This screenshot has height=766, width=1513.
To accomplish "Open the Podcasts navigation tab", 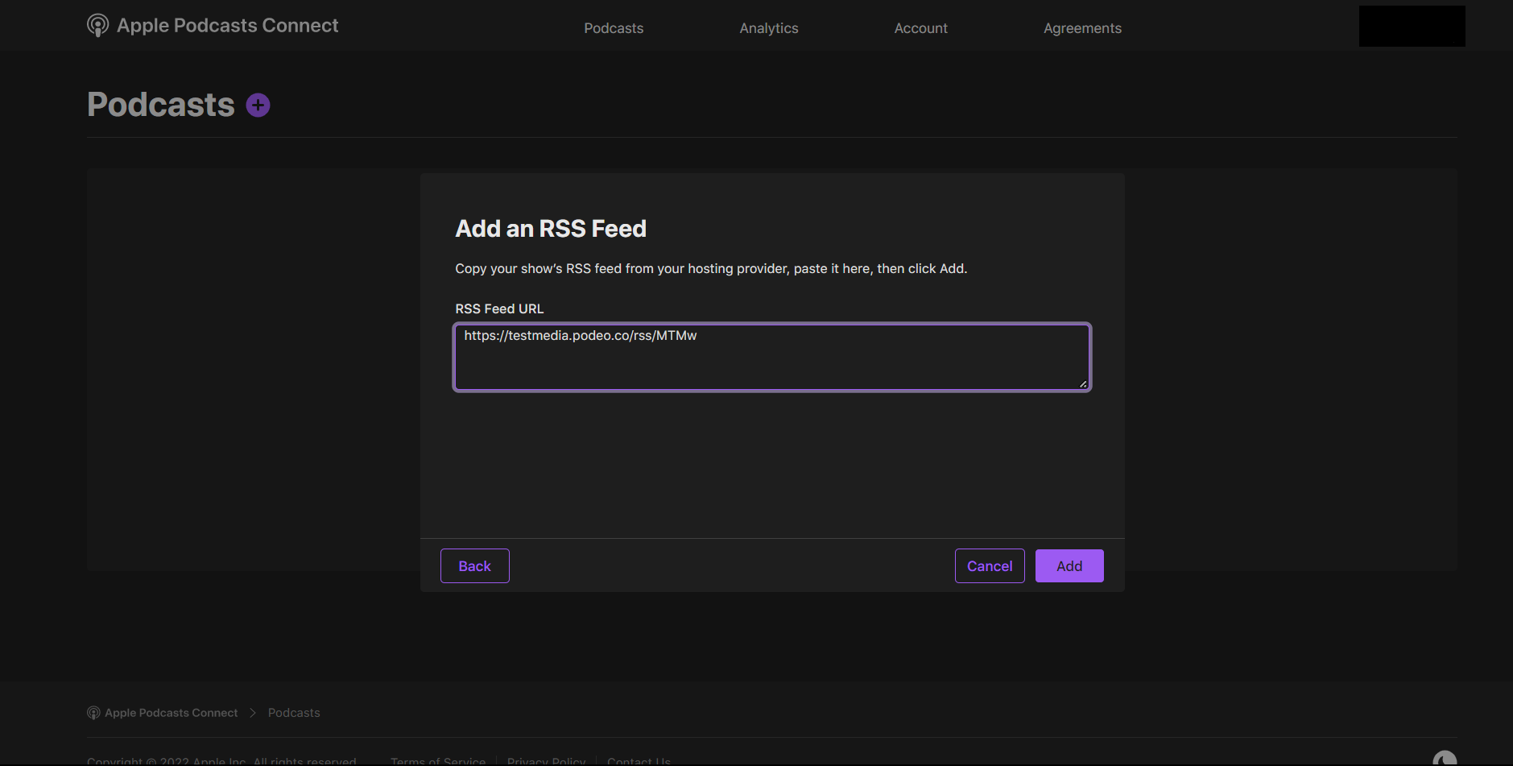I will [614, 28].
